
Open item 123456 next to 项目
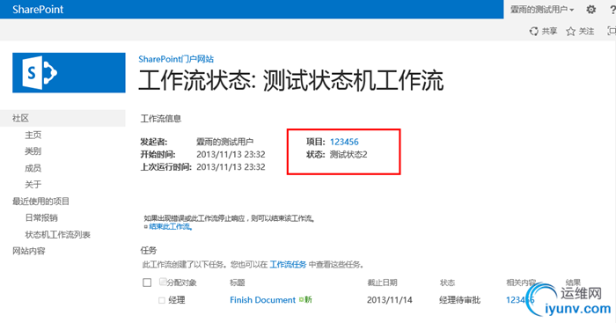tap(344, 142)
